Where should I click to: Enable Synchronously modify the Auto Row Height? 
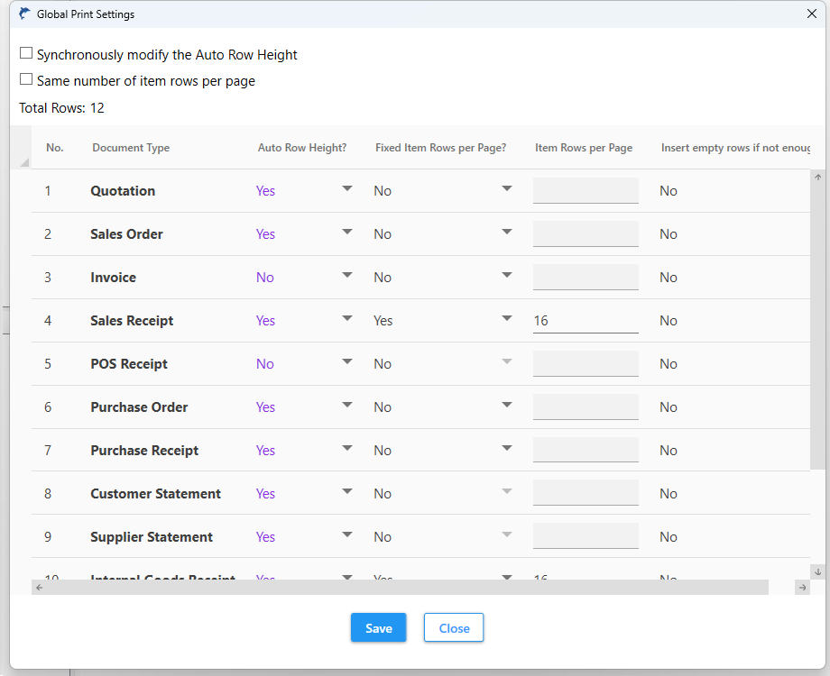point(26,54)
